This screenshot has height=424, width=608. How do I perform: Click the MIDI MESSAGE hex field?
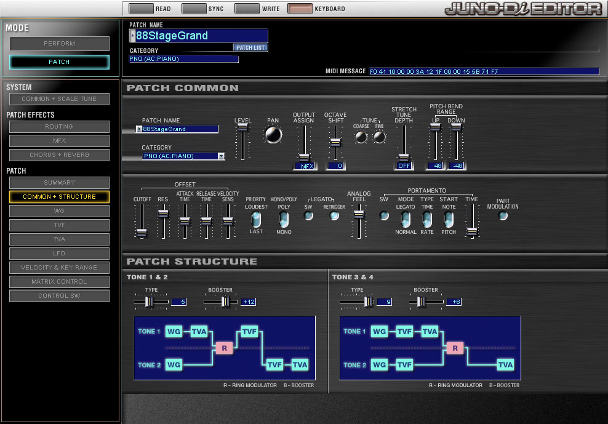[484, 71]
